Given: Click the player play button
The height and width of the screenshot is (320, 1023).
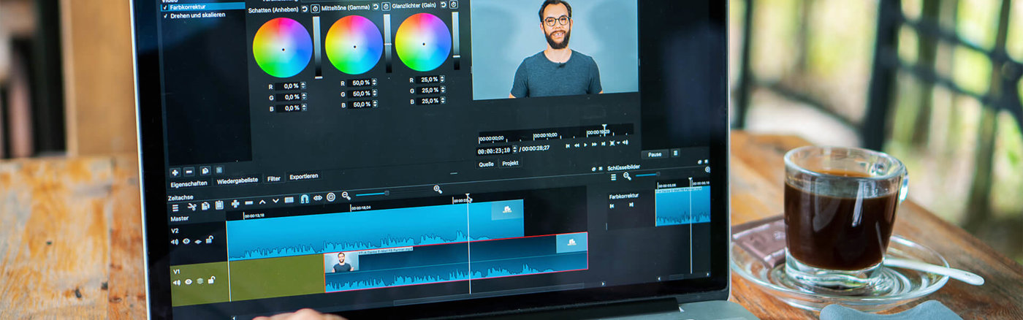Looking at the screenshot, I should [585, 145].
